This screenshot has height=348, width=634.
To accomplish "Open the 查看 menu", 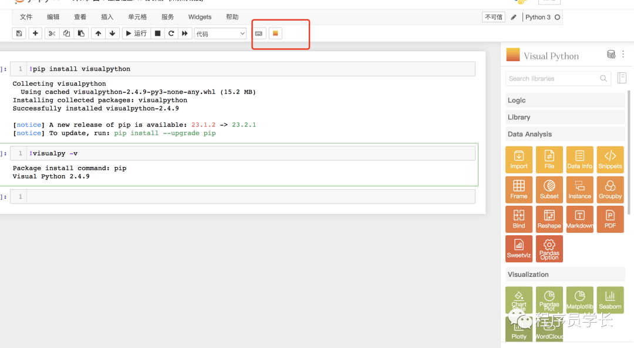I will [80, 17].
